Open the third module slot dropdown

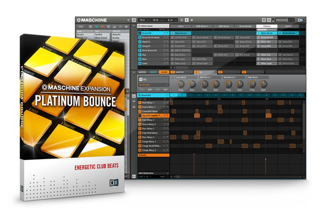(239, 72)
